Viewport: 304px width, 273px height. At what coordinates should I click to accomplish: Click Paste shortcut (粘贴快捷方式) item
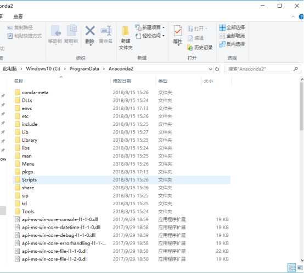(25, 36)
